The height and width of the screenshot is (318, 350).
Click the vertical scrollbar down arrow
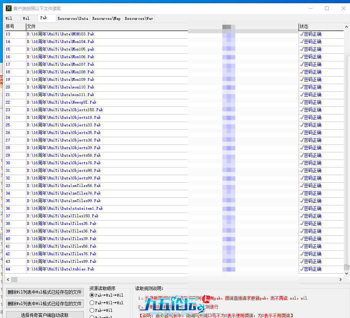point(346,274)
